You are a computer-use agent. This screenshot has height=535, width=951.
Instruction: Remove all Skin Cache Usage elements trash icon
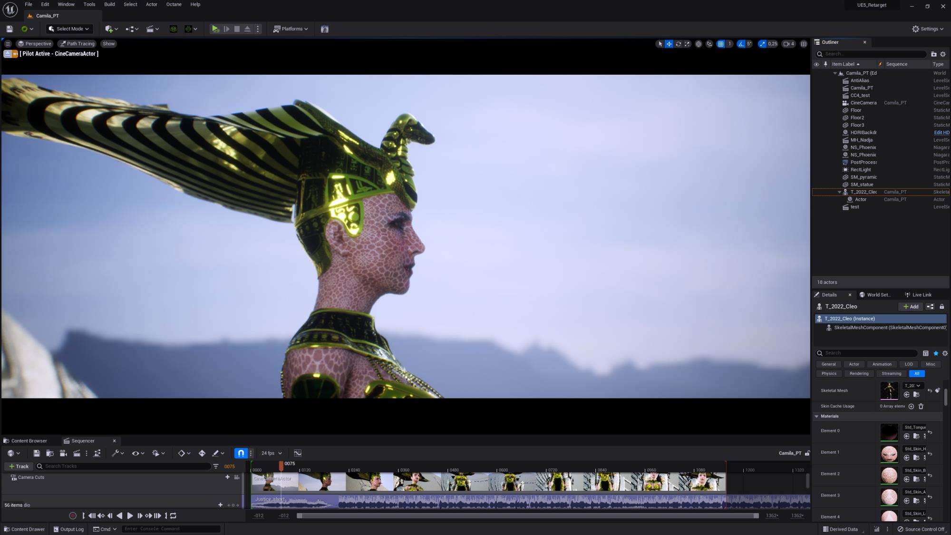coord(921,406)
